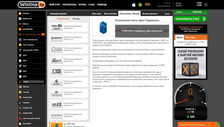The width and height of the screenshot is (224, 127).
Task: Click the Главная home icon
Action: point(20,13)
